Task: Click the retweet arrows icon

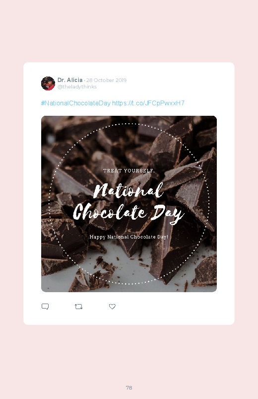Action: pos(78,307)
